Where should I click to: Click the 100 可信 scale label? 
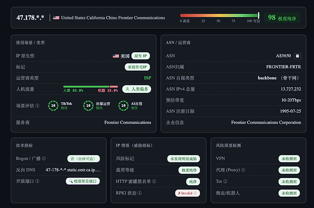253,21
